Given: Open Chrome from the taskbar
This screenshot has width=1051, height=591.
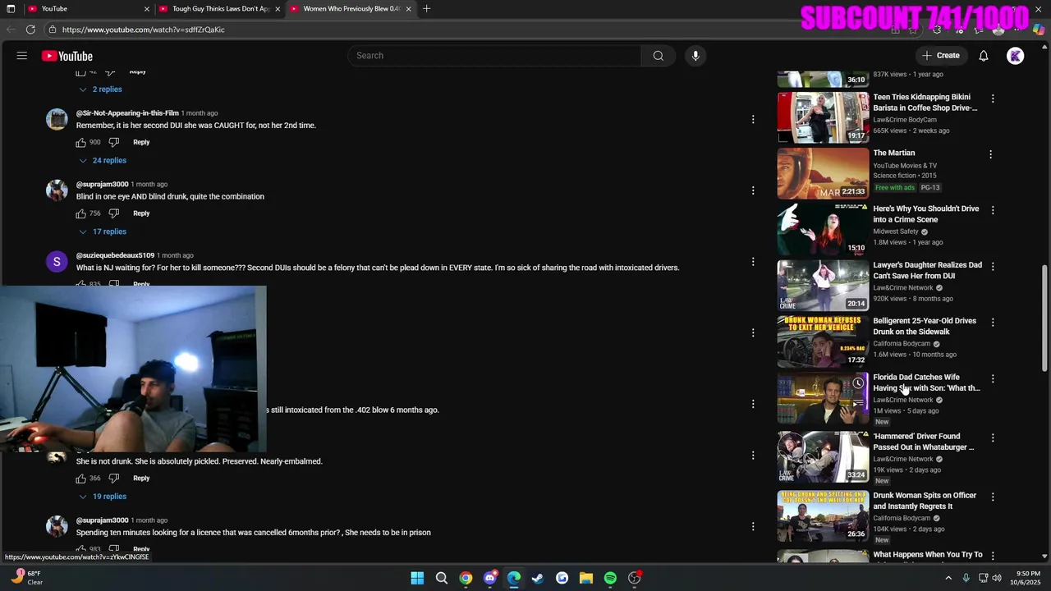Looking at the screenshot, I should [466, 578].
